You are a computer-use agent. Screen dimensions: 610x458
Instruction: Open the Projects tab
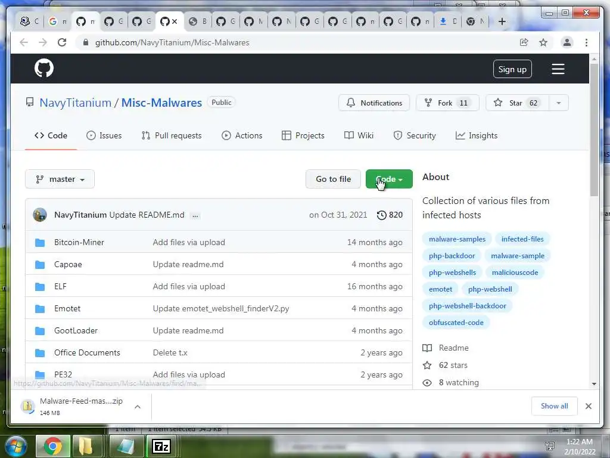point(303,135)
